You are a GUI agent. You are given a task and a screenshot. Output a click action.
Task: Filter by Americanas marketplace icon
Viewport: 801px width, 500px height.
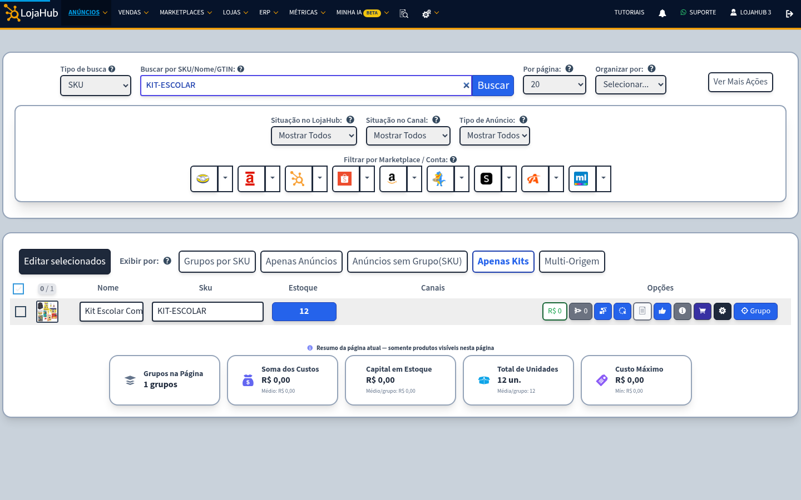(251, 179)
